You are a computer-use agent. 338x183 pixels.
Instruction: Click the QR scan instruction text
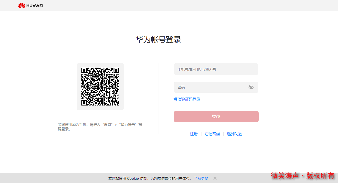tap(100, 127)
